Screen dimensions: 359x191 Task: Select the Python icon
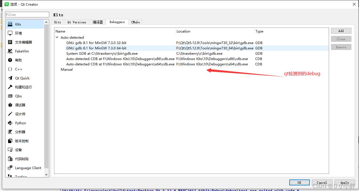pos(10,123)
